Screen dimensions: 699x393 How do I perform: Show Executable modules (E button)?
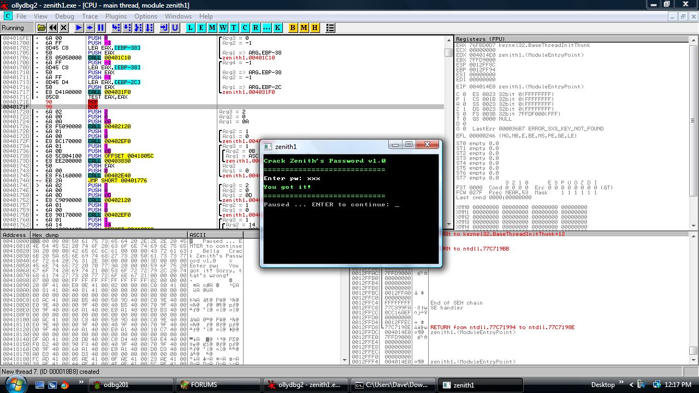(x=201, y=28)
